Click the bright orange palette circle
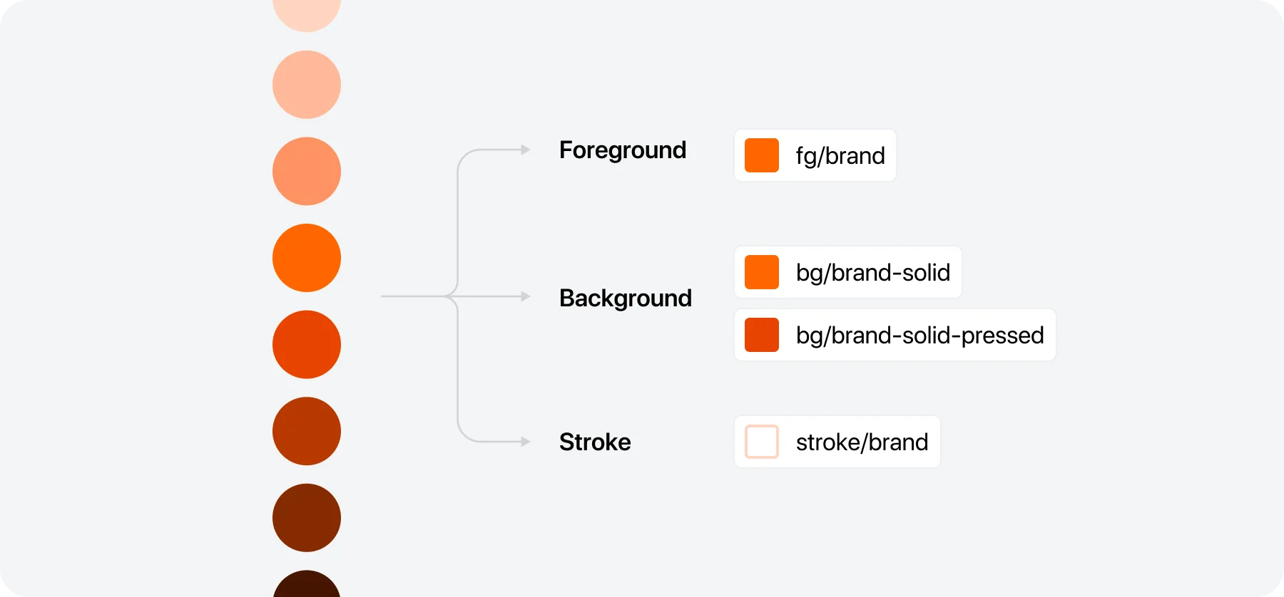 point(307,258)
